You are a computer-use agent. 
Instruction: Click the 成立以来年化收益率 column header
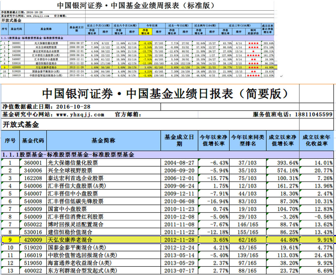point(316,141)
